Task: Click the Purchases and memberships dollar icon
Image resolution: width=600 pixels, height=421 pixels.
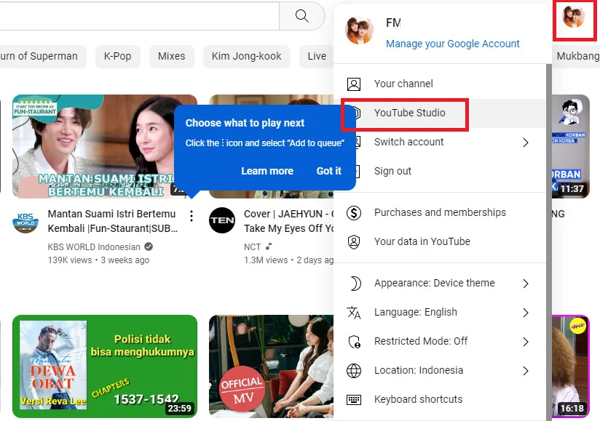Action: coord(354,213)
